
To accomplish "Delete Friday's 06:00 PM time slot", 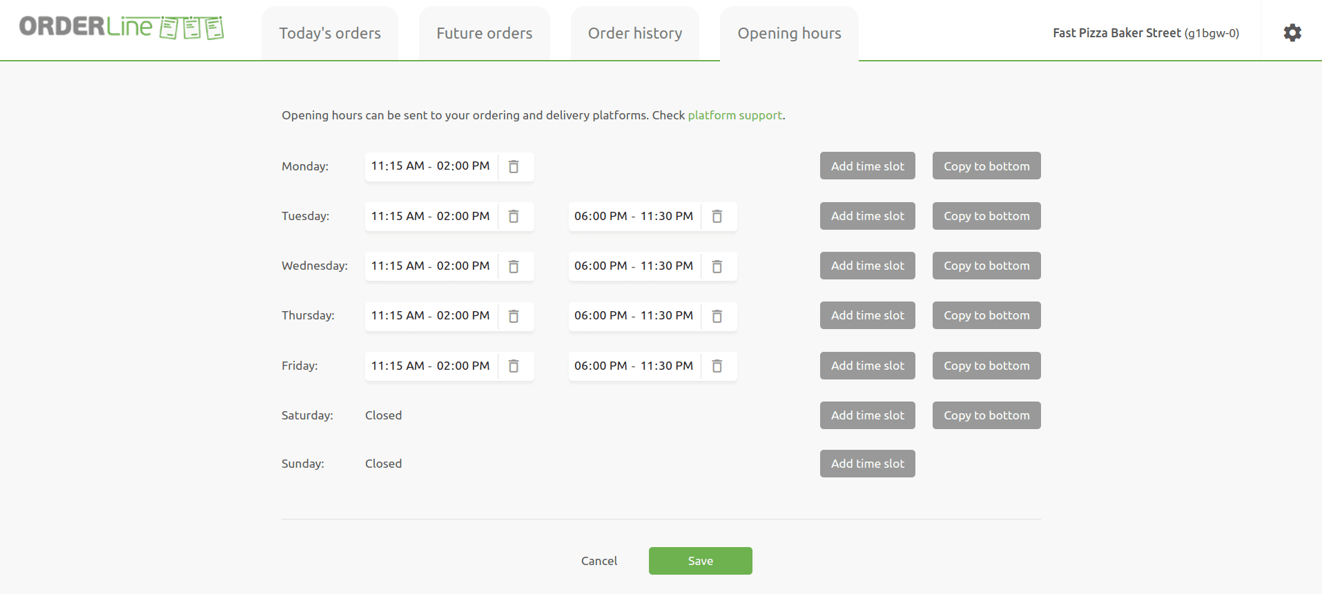I will coord(717,366).
